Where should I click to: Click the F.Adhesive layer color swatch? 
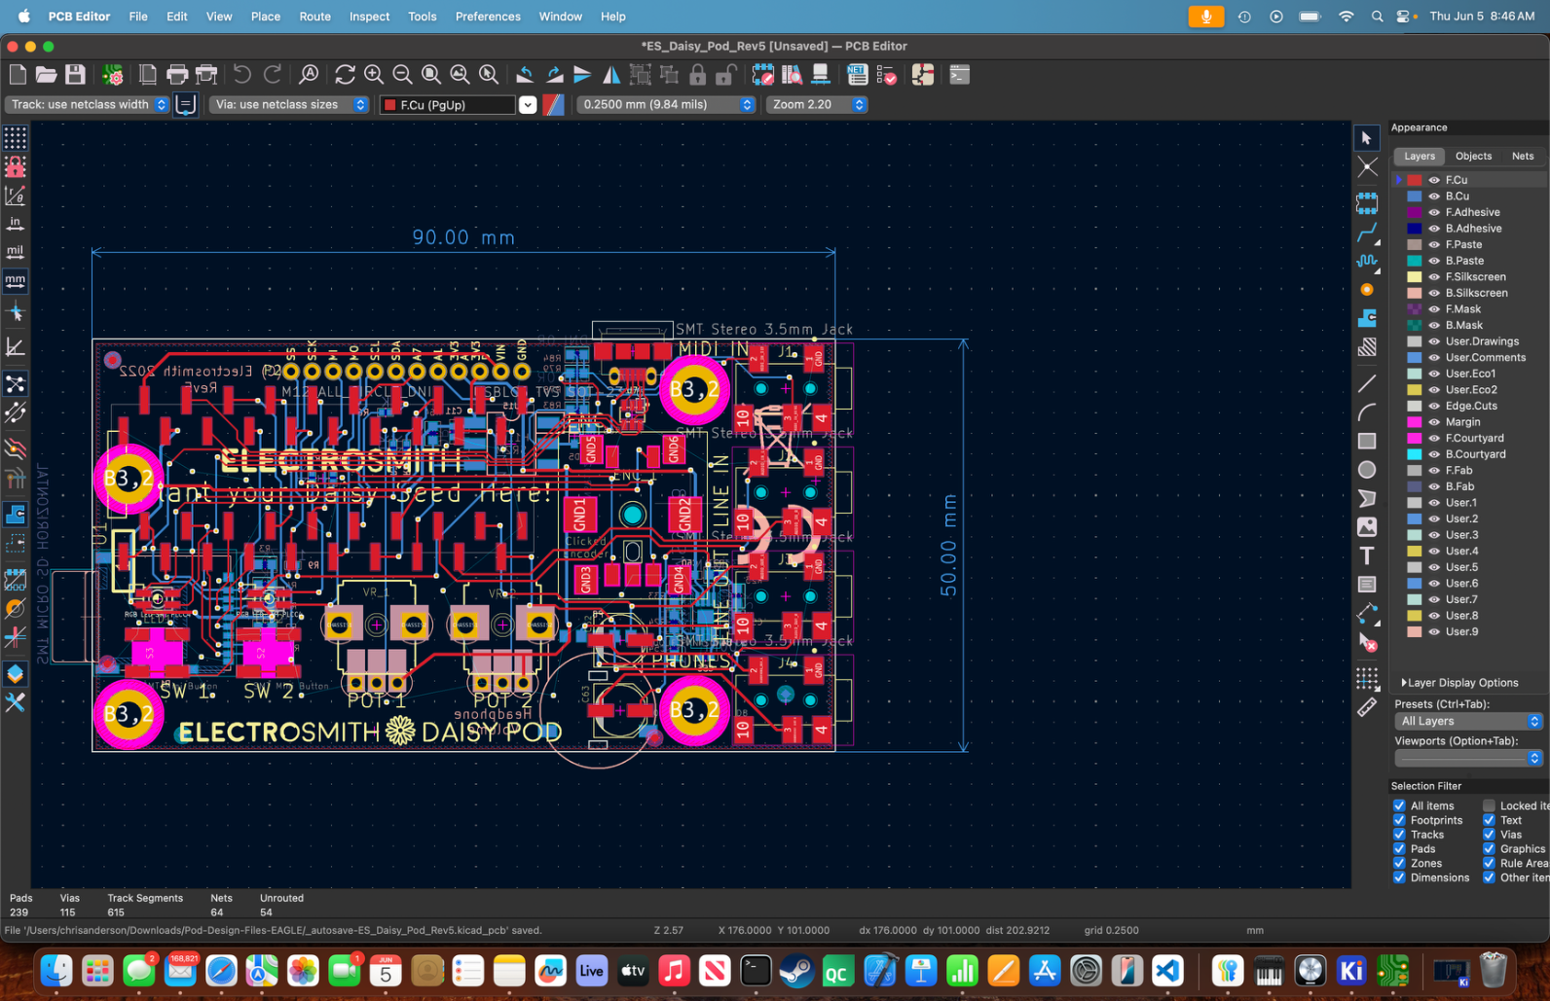click(x=1414, y=212)
